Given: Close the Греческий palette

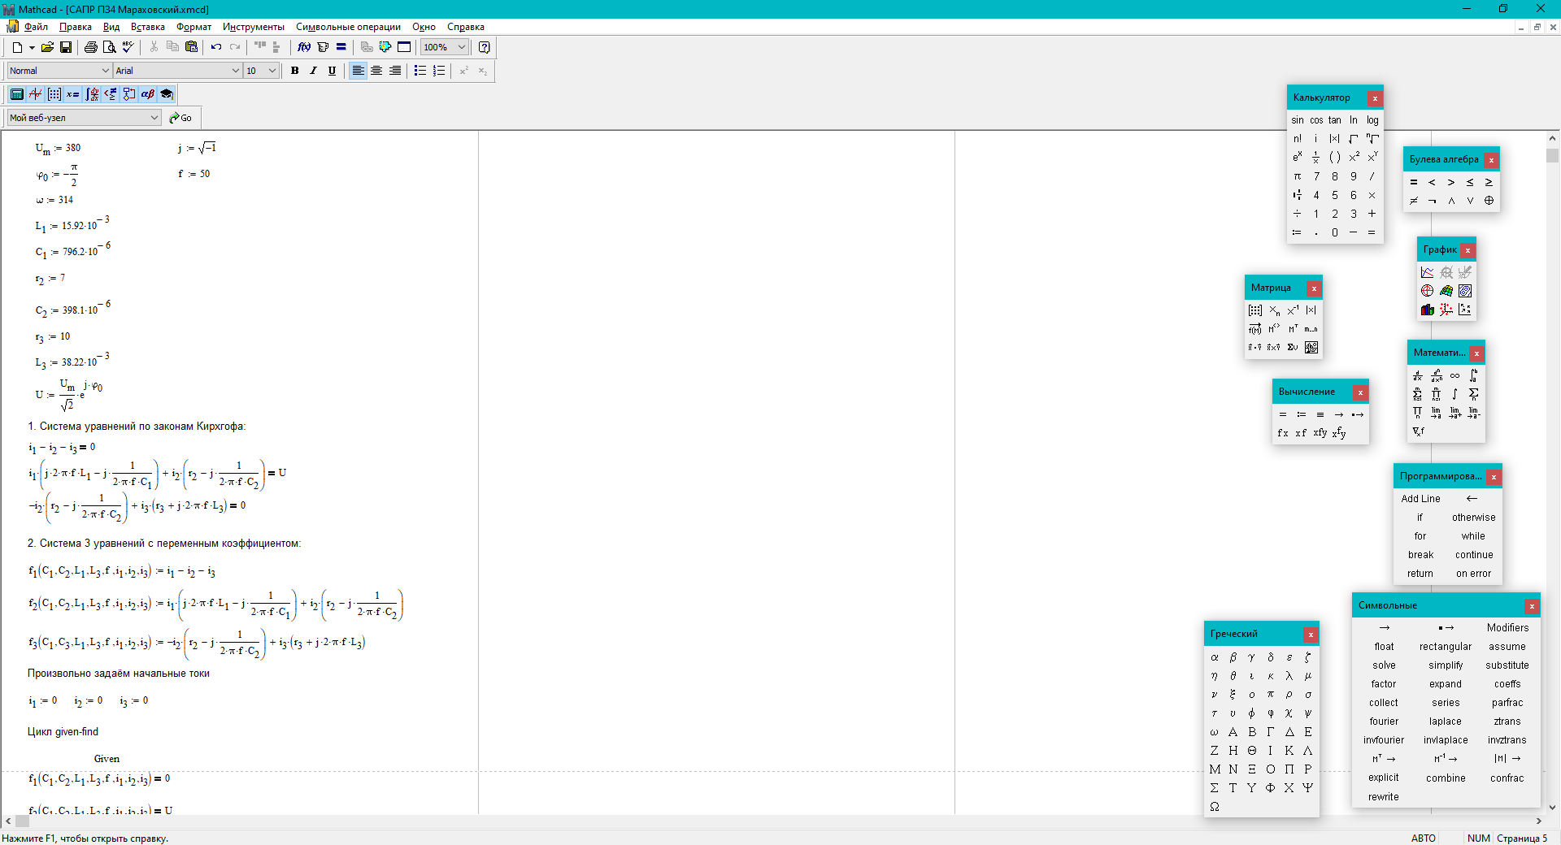Looking at the screenshot, I should pyautogui.click(x=1311, y=635).
